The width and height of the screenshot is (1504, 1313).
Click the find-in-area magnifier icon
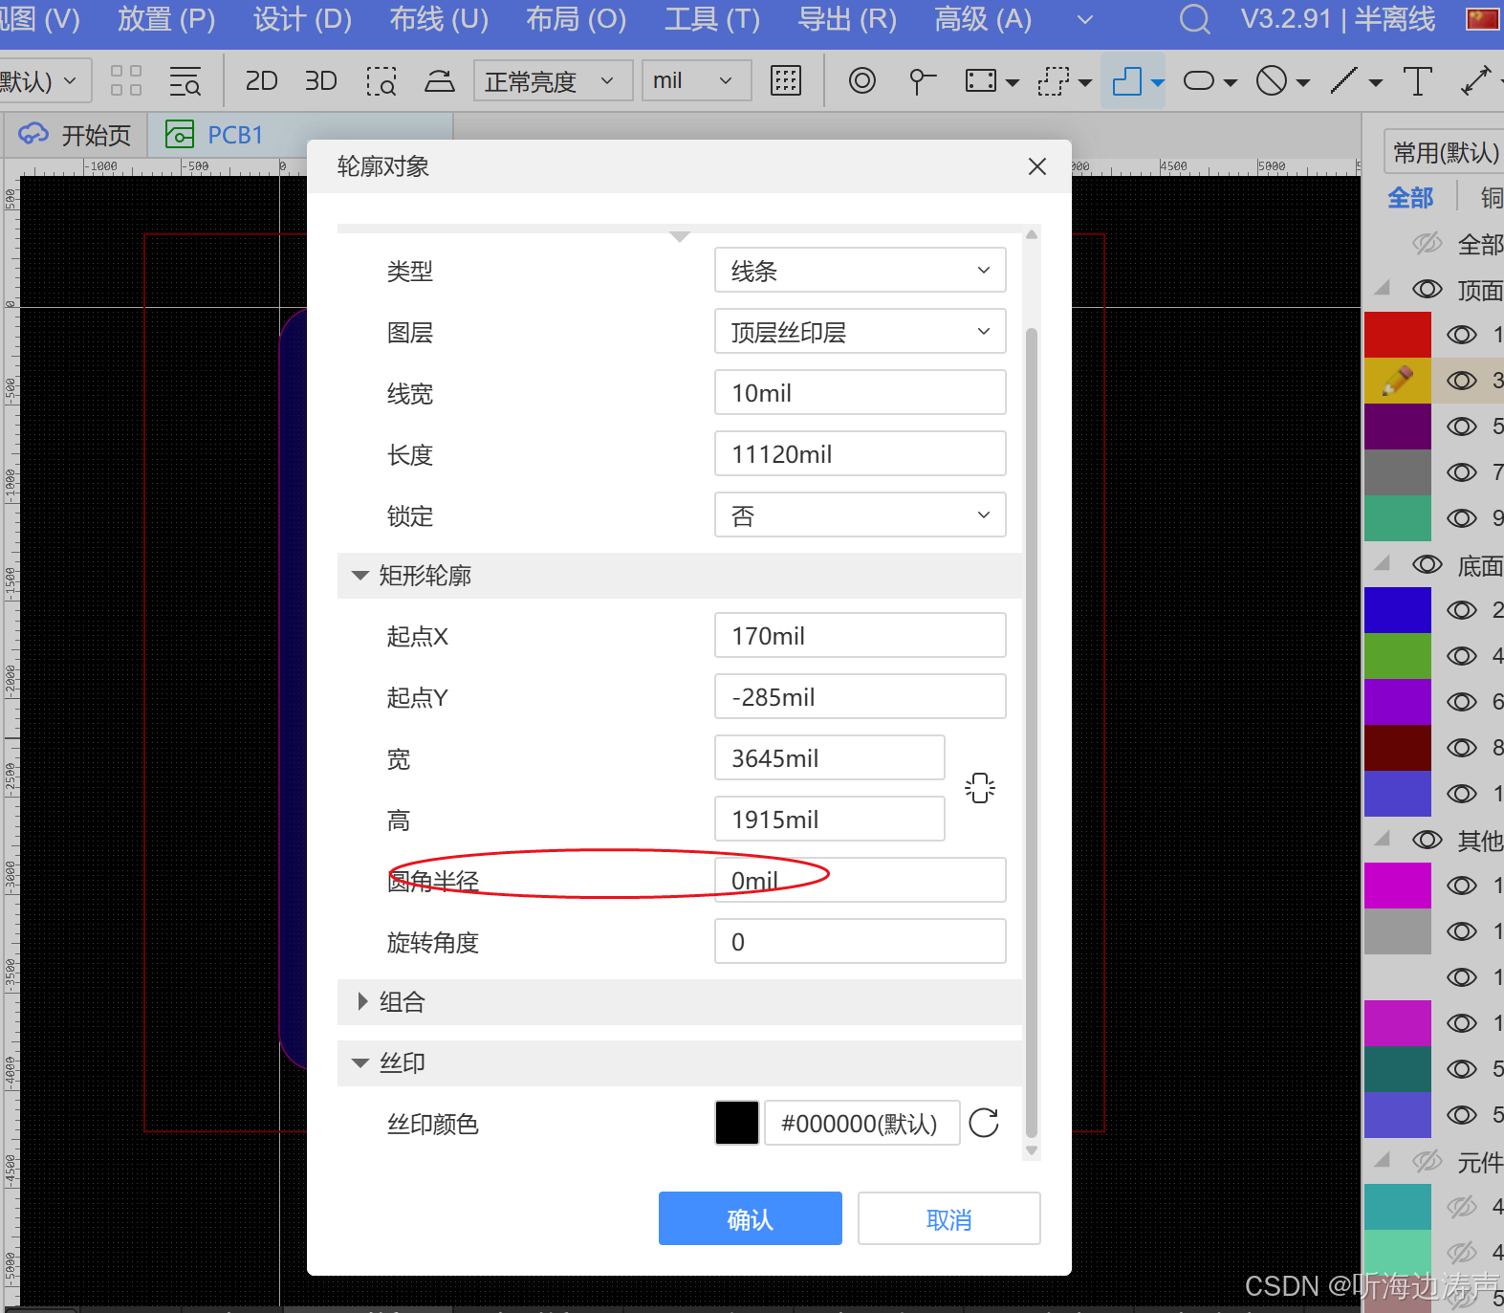point(381,81)
